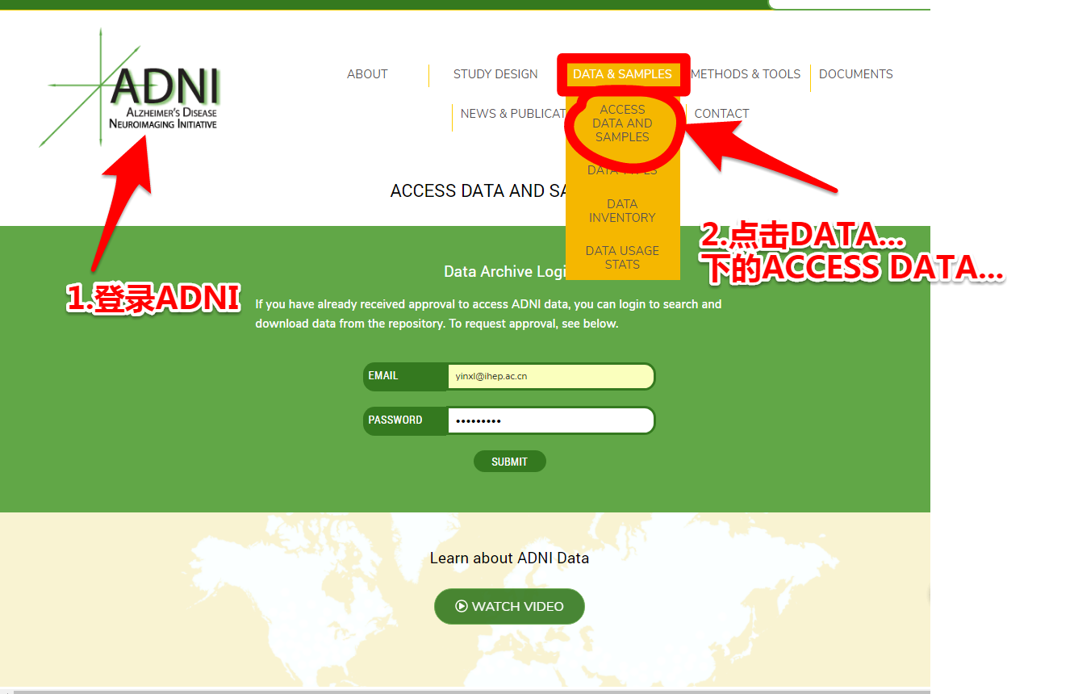
Task: Click the play icon on WATCH VIDEO
Action: 461,606
